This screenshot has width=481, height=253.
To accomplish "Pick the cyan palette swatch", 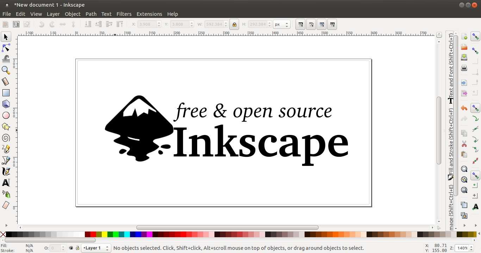I will pos(127,234).
